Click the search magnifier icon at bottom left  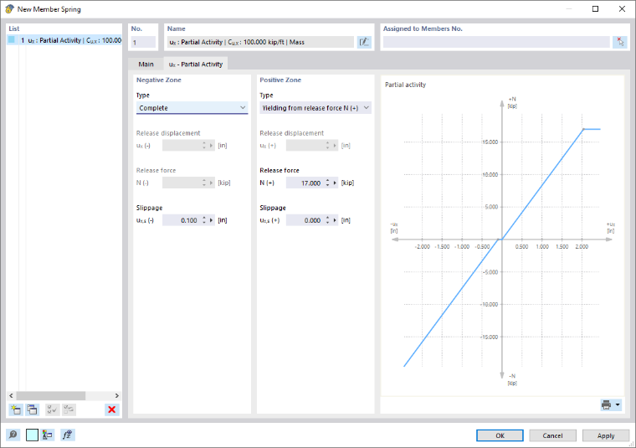tap(13, 435)
